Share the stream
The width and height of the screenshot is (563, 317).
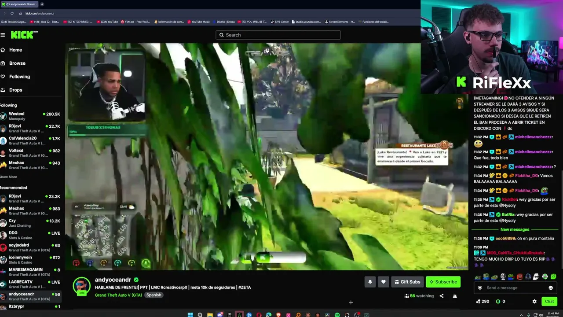pos(442,296)
